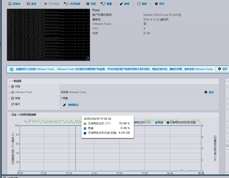
Task: Click the 刷新 refresh icon in toolbar
Action: [x=139, y=4]
